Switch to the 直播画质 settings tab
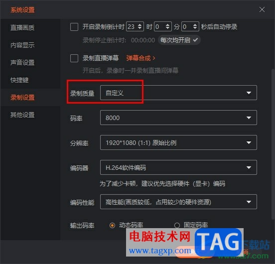275x264 pixels. click(22, 27)
